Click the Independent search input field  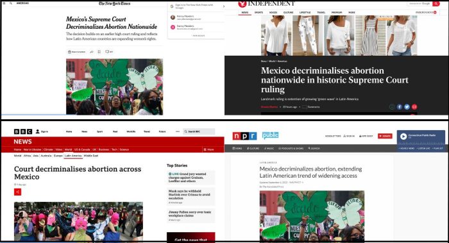(x=419, y=3)
